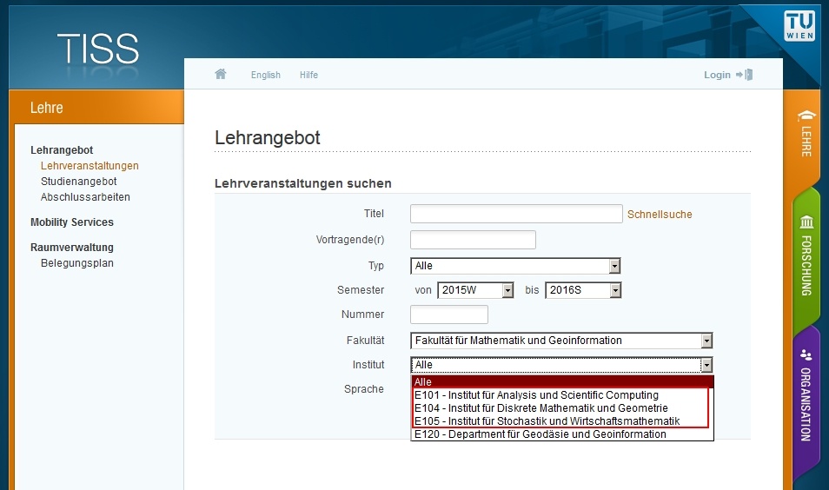Click the TISS logo

(98, 50)
